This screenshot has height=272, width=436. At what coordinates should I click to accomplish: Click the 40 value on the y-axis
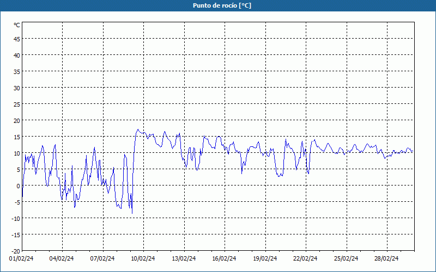[17, 55]
